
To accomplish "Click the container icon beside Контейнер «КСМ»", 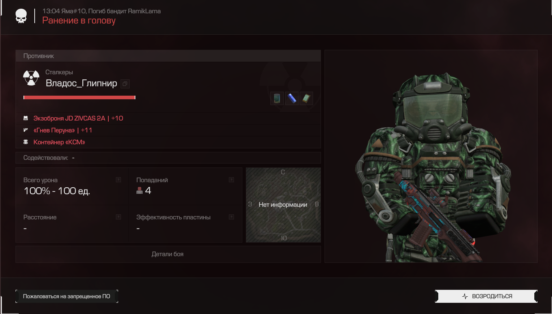I will click(x=26, y=142).
